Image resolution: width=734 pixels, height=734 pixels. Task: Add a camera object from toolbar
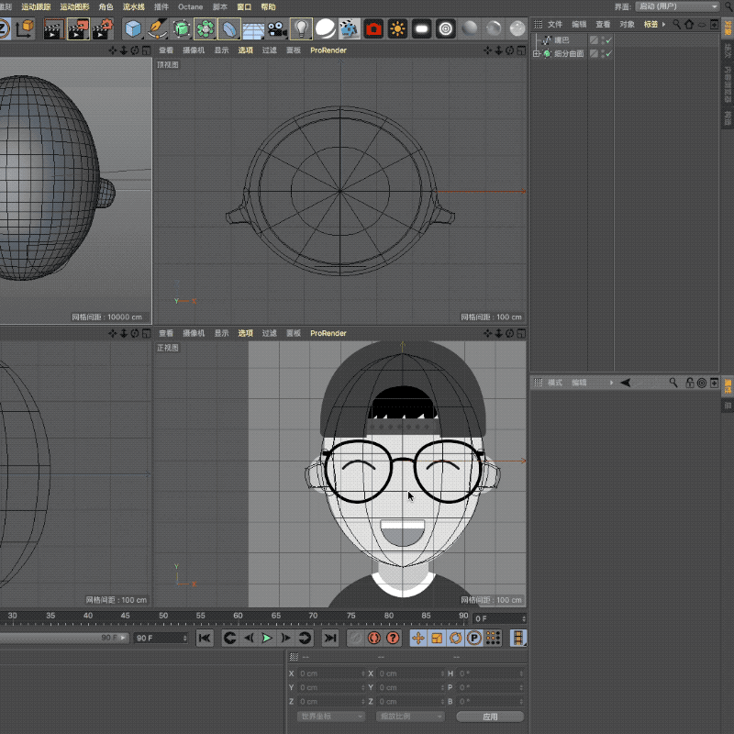point(277,29)
